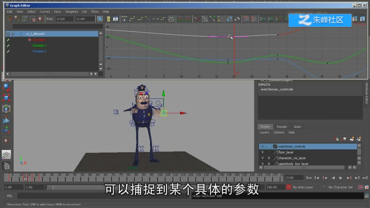Screen dimensions: 370x208
Task: Select the Translate Z curve channel
Action: tap(39, 51)
